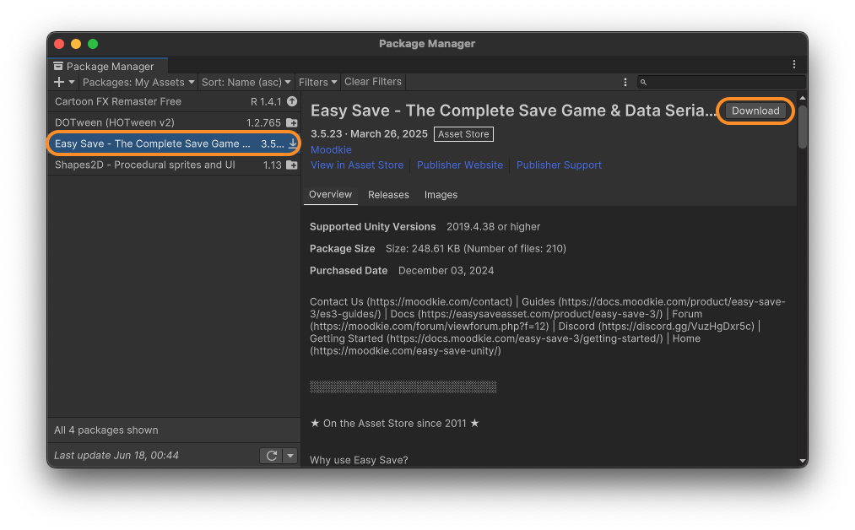855x530 pixels.
Task: Switch to the Overview tab
Action: pyautogui.click(x=331, y=195)
